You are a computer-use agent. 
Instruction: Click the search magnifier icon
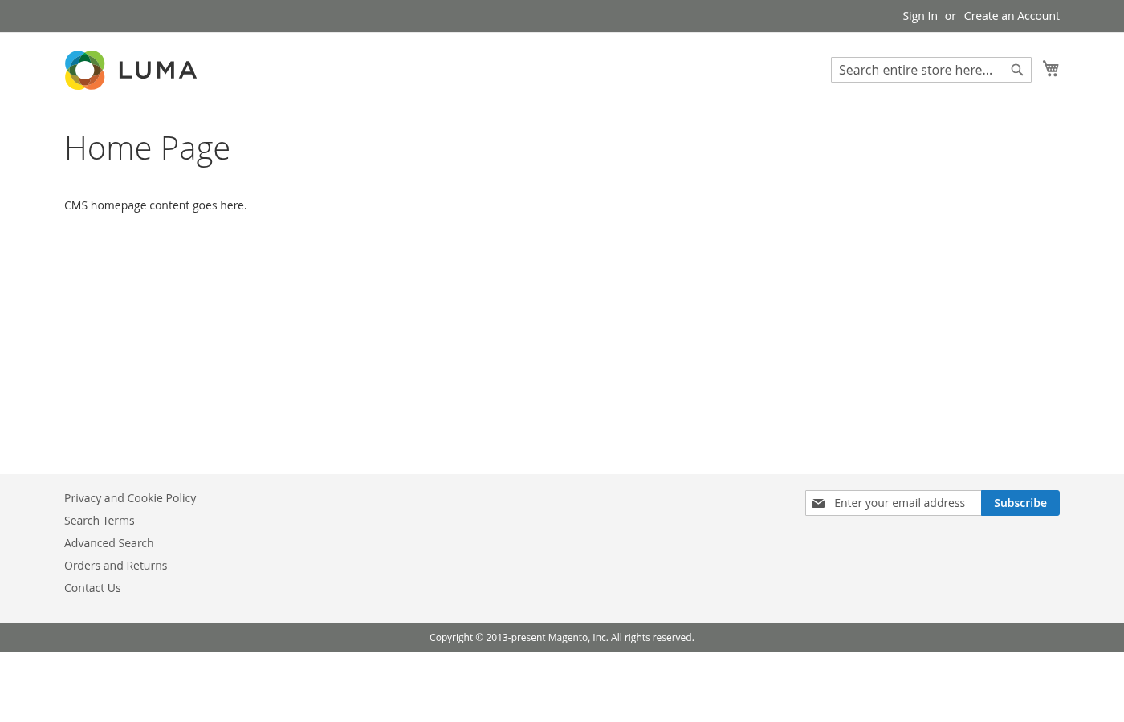1017,70
